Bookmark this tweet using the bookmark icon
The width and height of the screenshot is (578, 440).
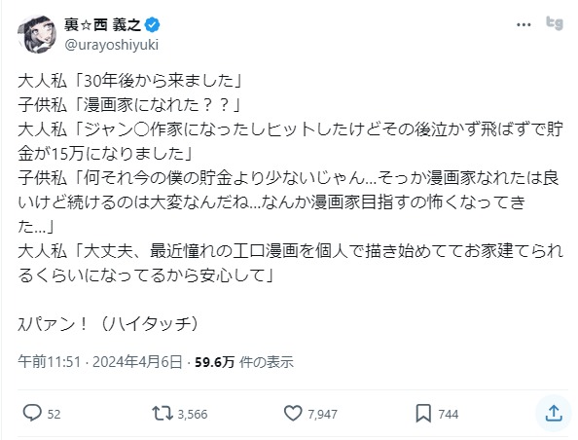click(423, 413)
